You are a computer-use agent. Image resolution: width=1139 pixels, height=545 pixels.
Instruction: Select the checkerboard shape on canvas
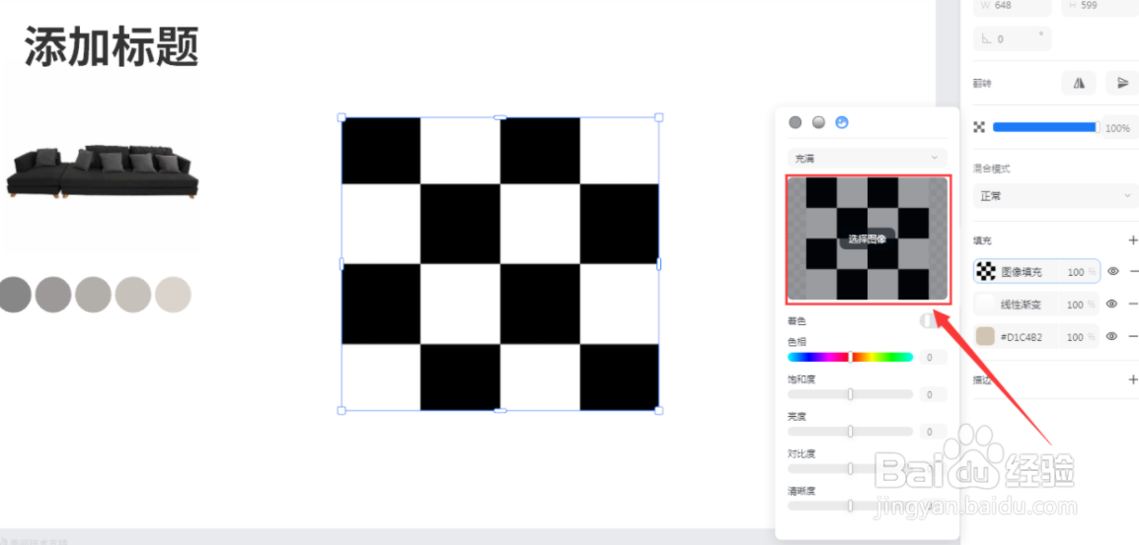point(499,264)
